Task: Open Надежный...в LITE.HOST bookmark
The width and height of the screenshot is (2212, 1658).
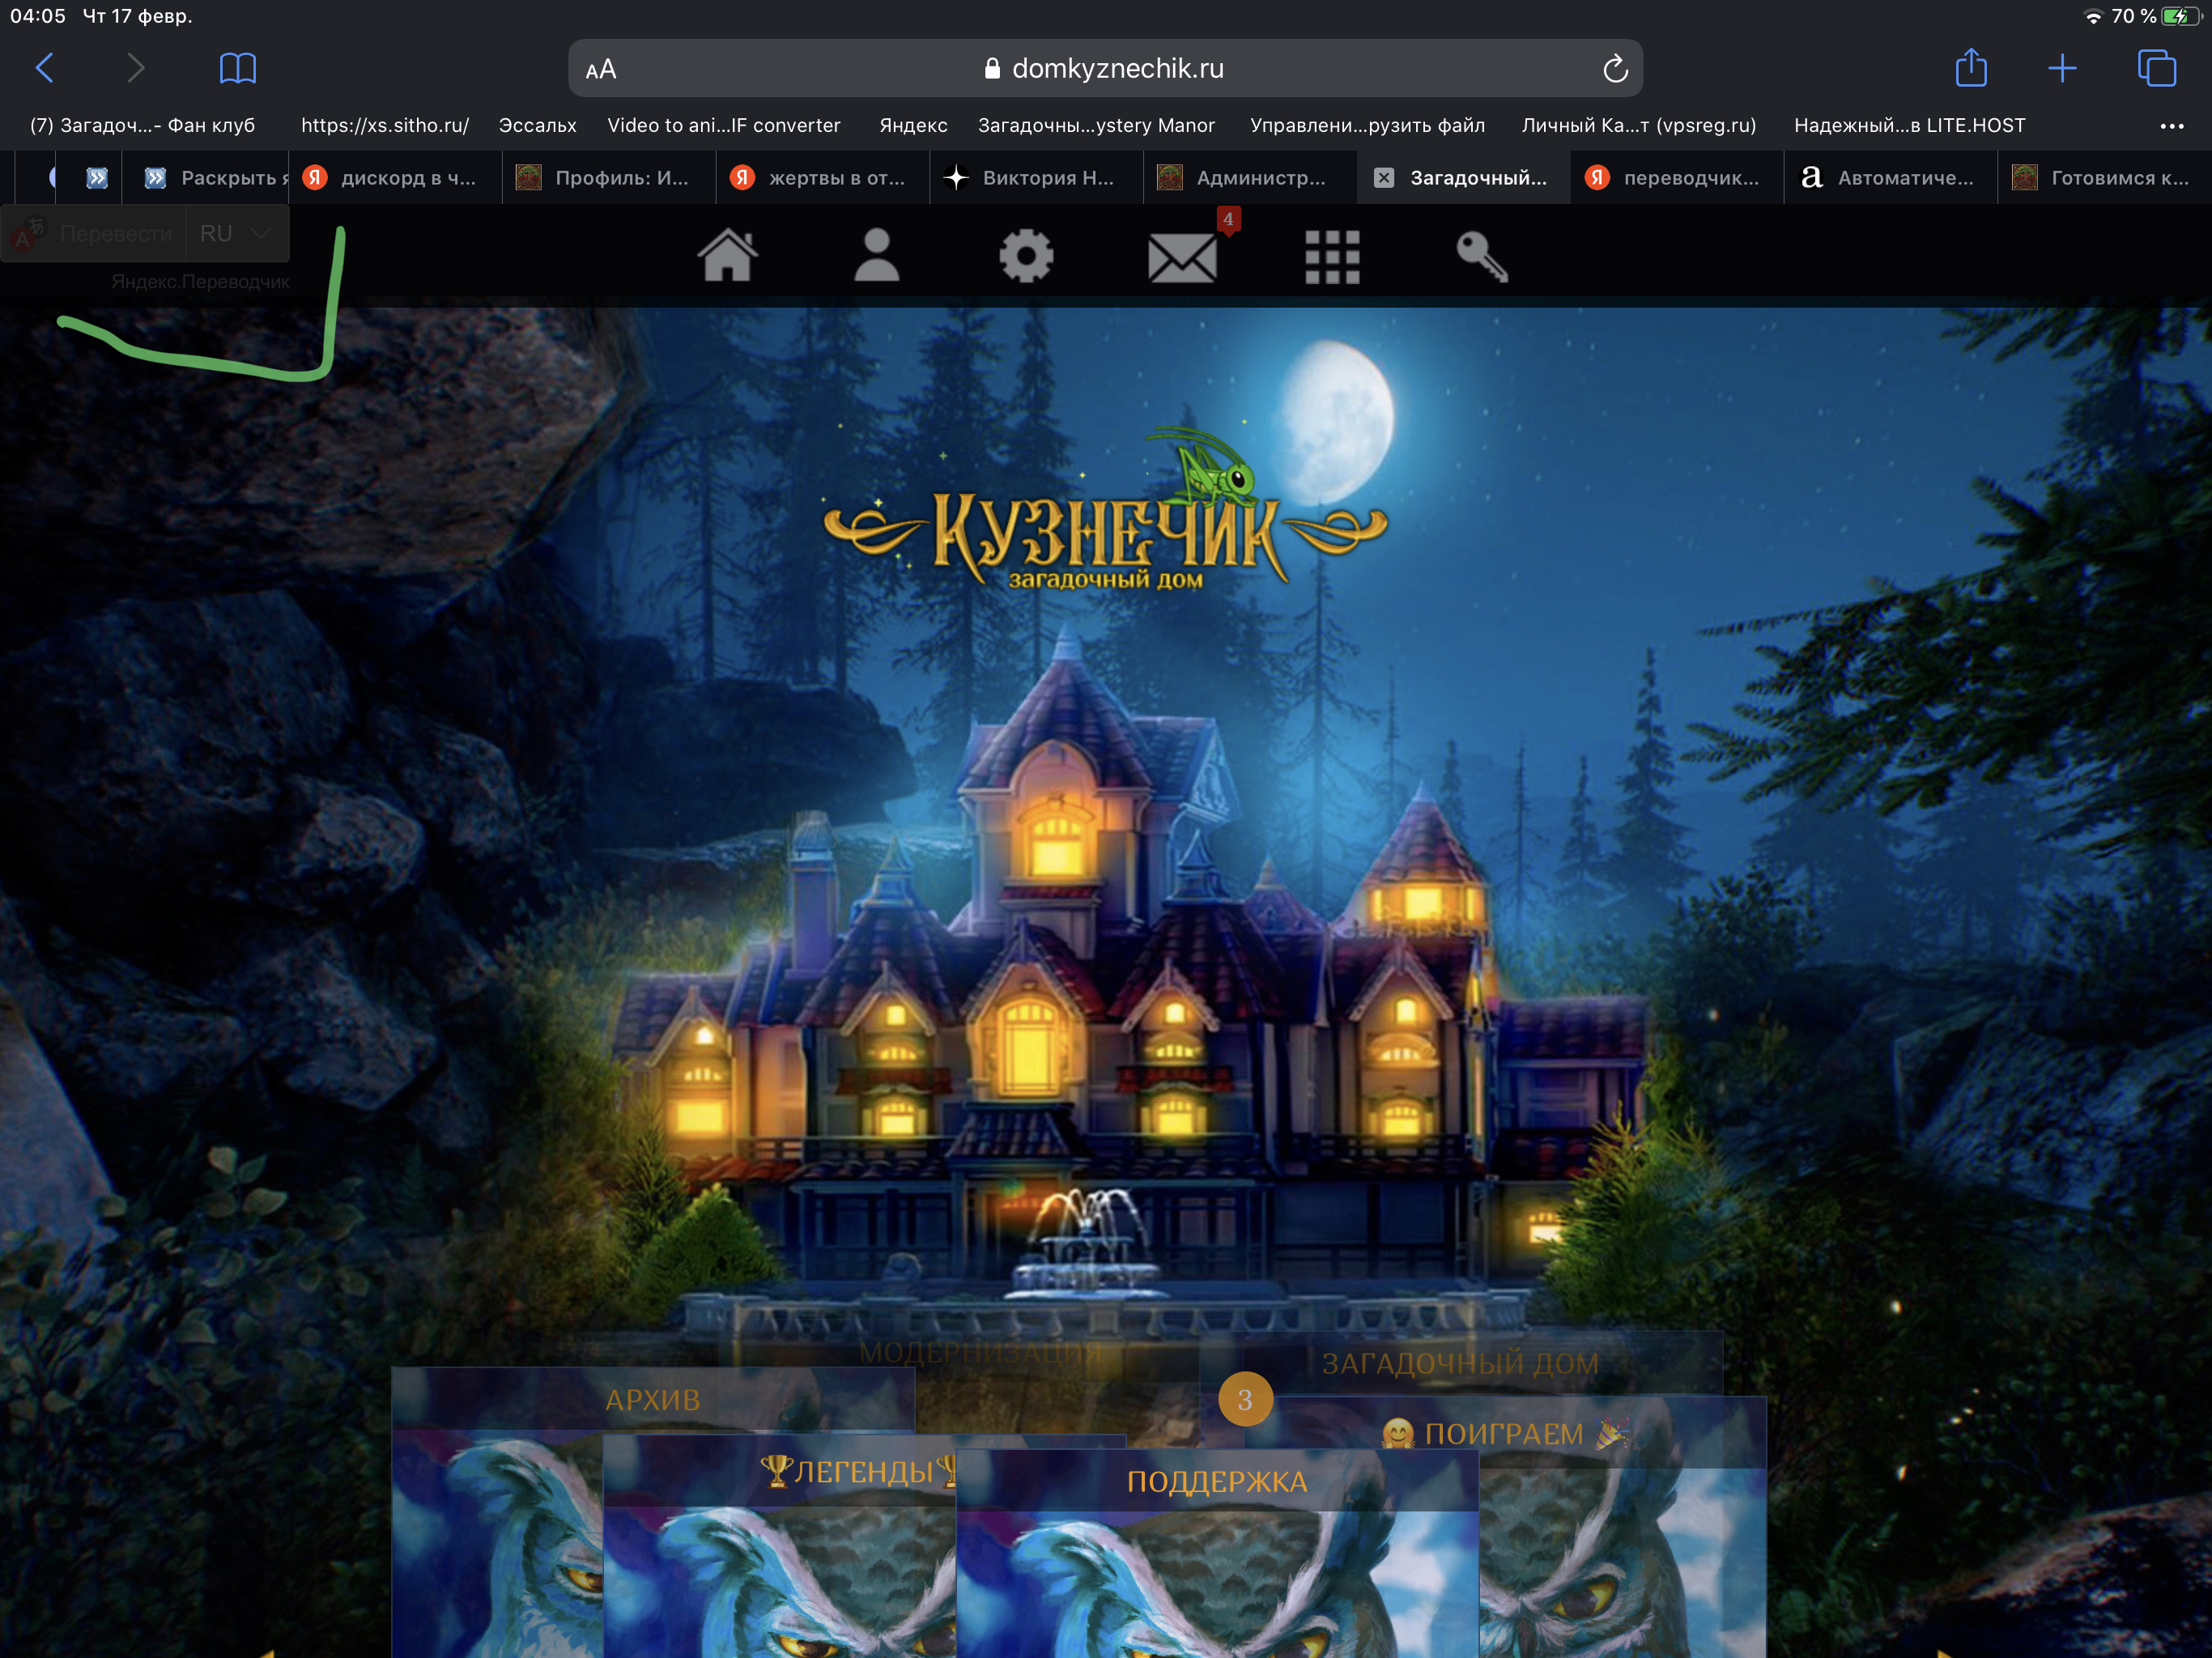Action: point(1909,126)
